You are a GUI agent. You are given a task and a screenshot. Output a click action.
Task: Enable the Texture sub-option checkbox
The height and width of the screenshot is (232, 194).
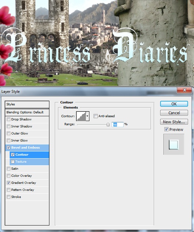coord(13,161)
